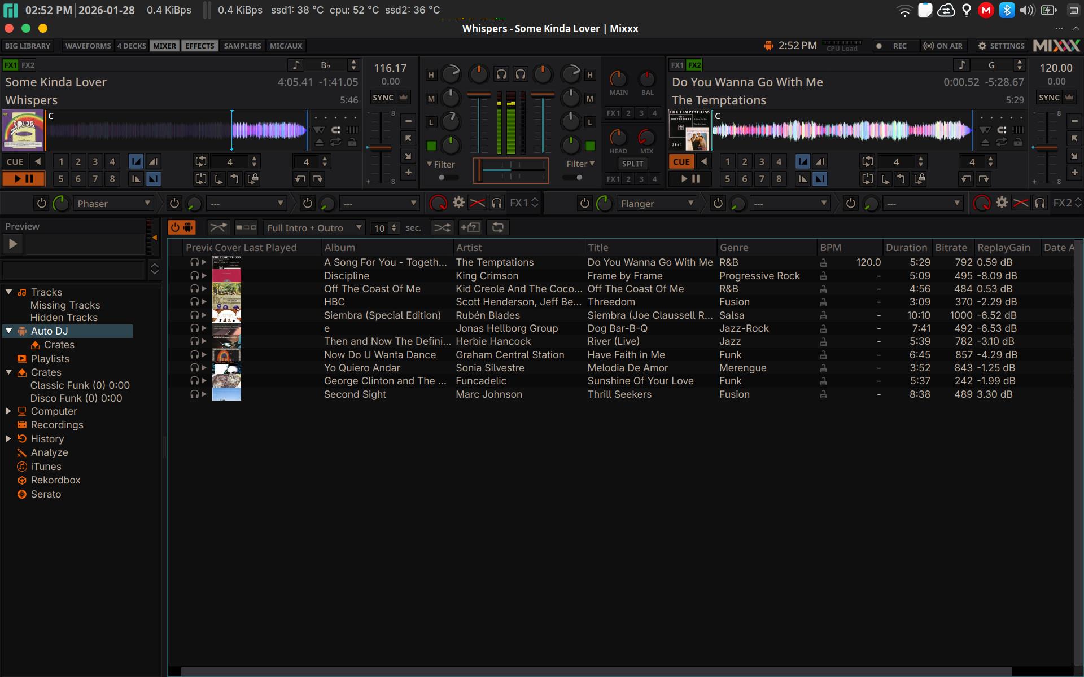Expand the Computer tree item

coord(8,411)
